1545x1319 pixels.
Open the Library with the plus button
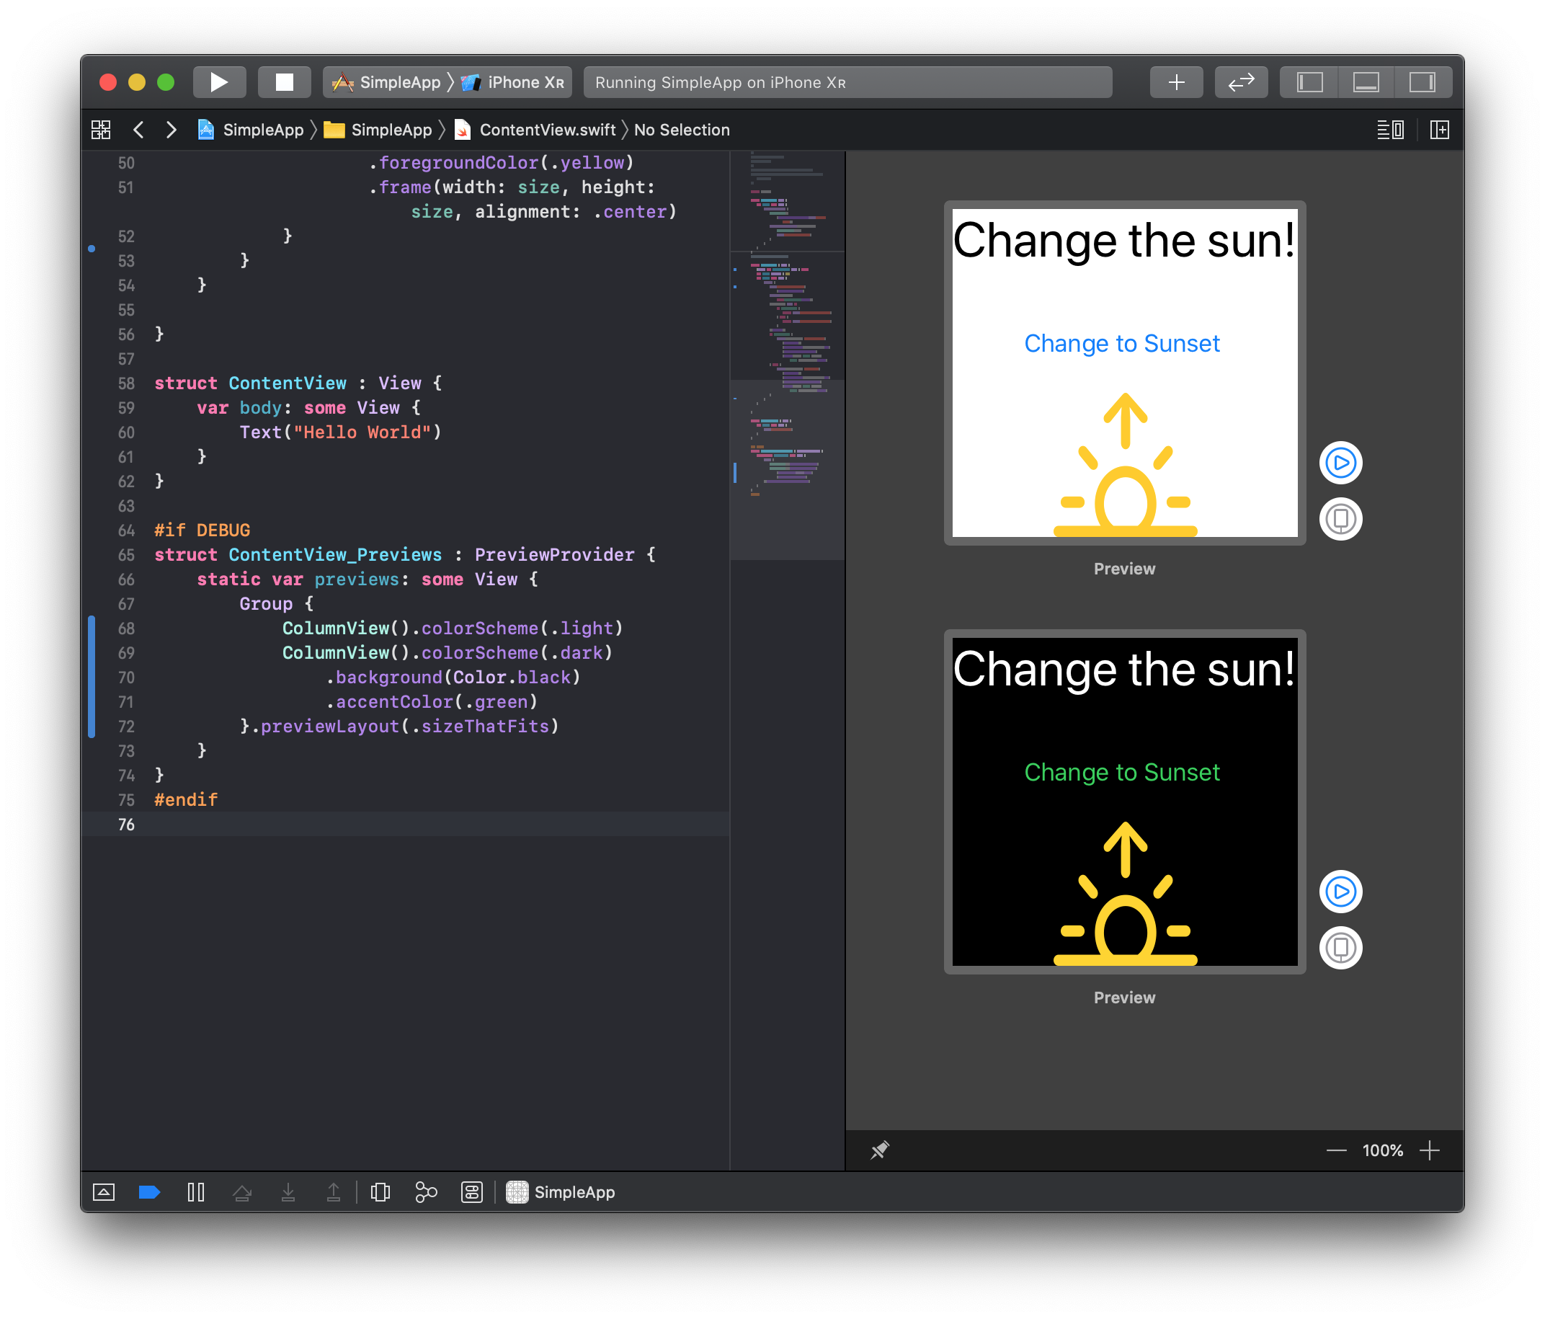click(x=1176, y=82)
